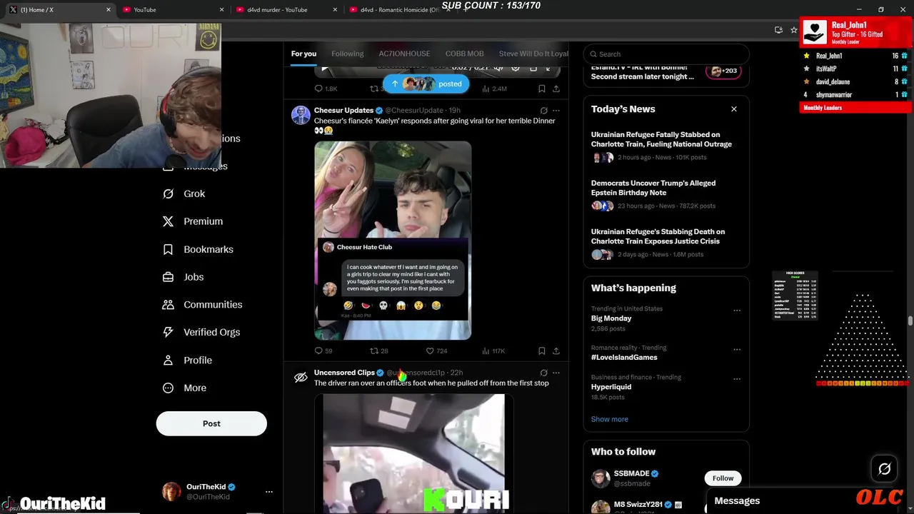
Task: Open more options on Uncensored Clips post
Action: (556, 373)
